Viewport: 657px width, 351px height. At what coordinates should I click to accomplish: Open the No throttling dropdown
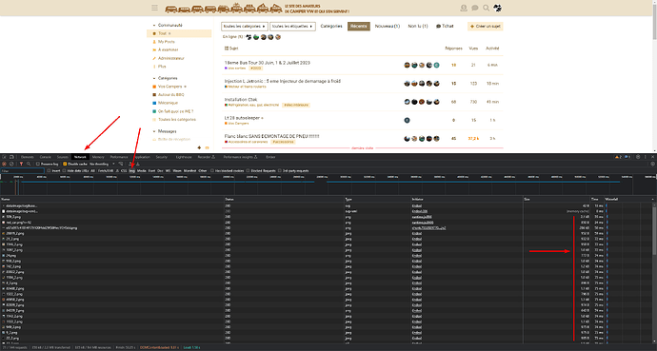click(102, 164)
